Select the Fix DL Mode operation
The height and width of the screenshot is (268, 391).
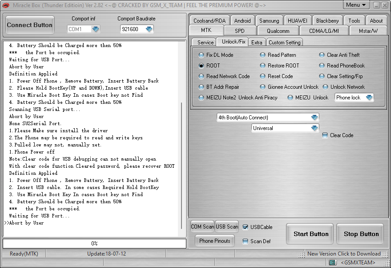(201, 55)
